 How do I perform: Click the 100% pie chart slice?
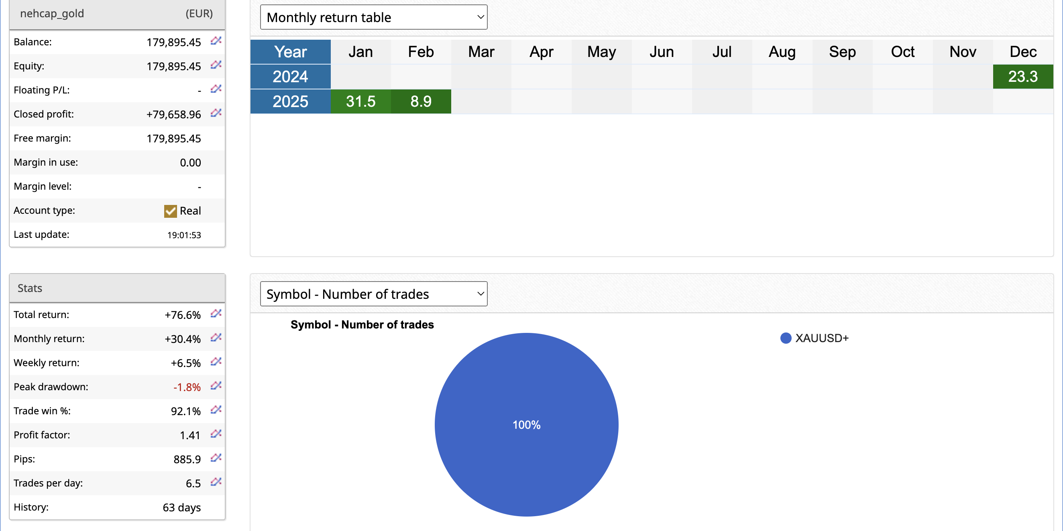(x=526, y=425)
